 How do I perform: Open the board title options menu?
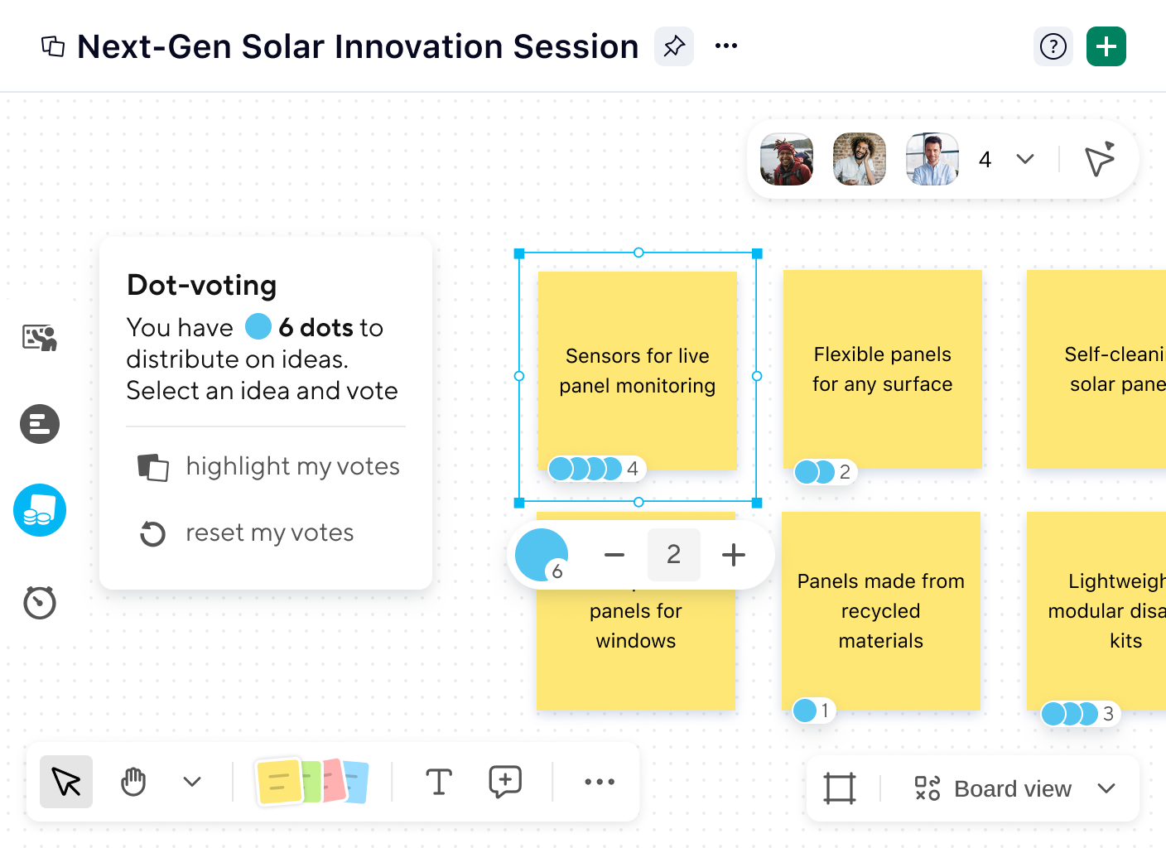[x=726, y=46]
